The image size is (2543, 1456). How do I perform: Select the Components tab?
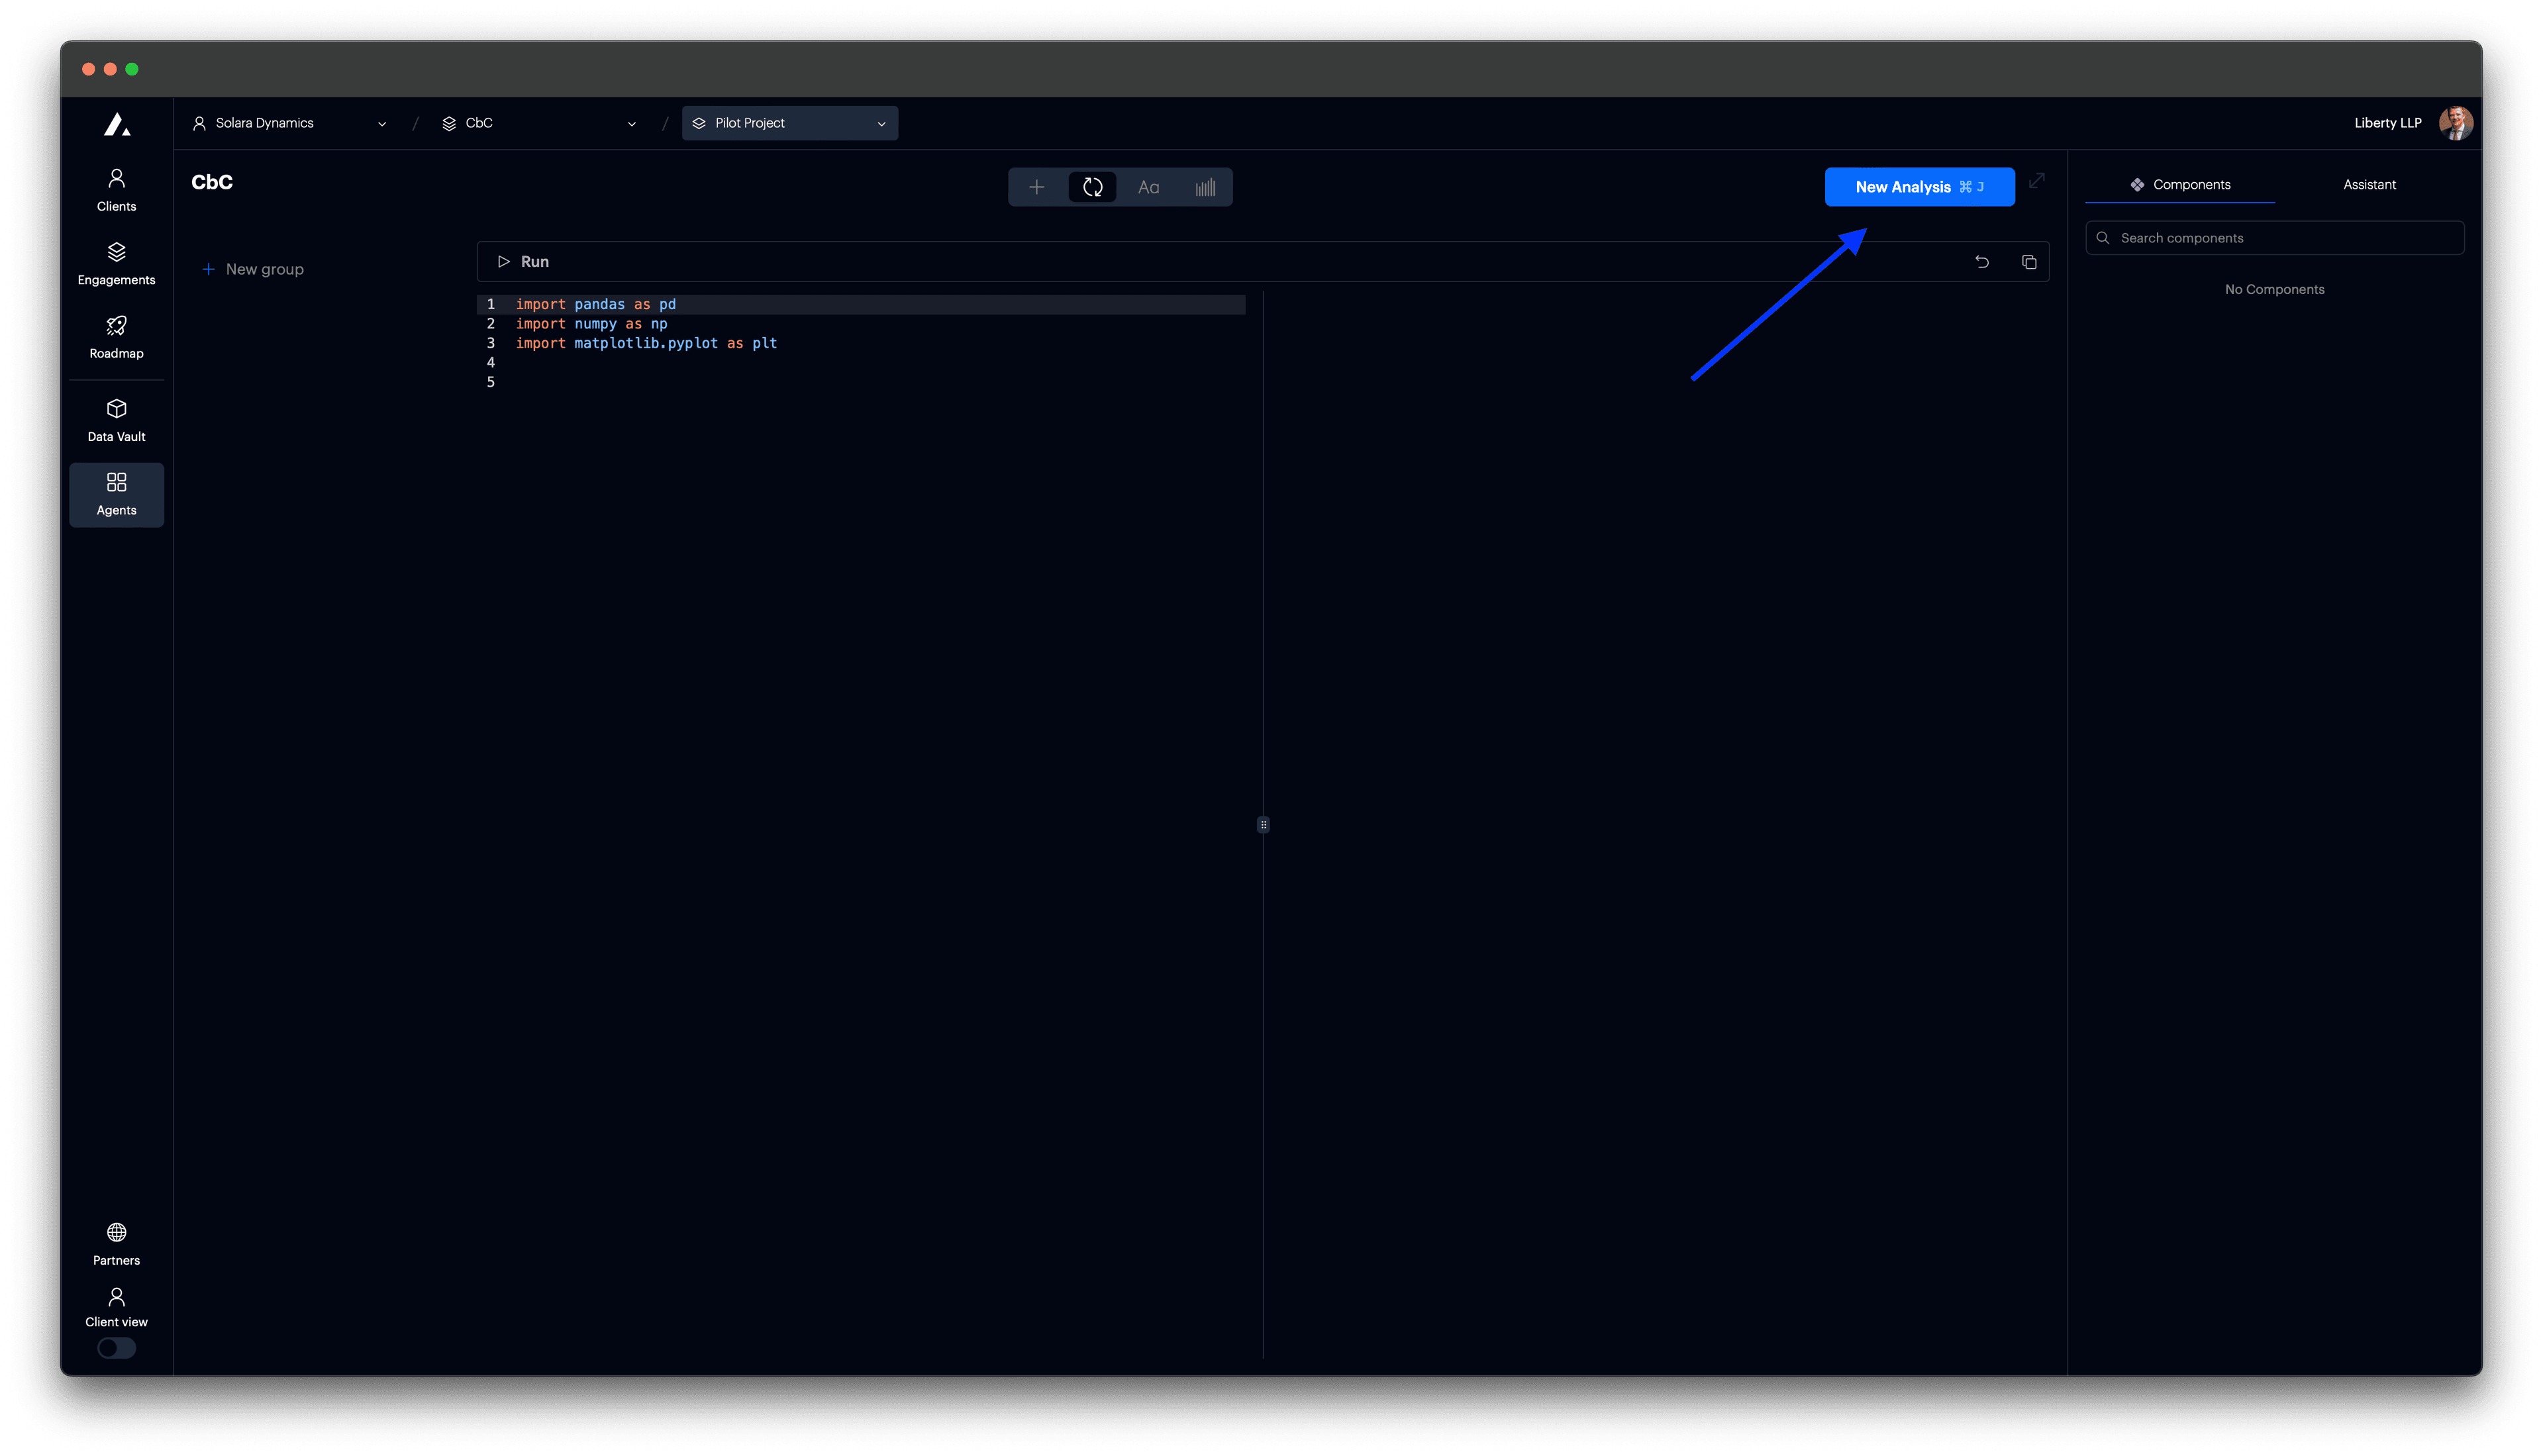click(2181, 184)
